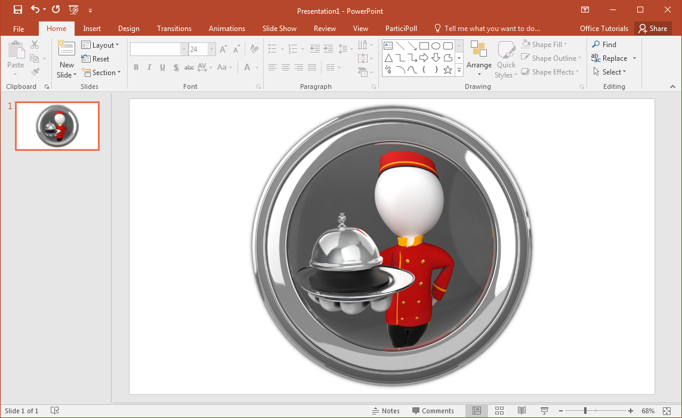Switch to the Transitions tab
Image resolution: width=682 pixels, height=418 pixels.
pyautogui.click(x=174, y=29)
